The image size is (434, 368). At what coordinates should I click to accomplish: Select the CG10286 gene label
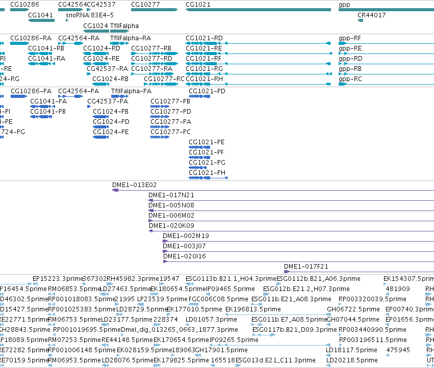pyautogui.click(x=24, y=5)
